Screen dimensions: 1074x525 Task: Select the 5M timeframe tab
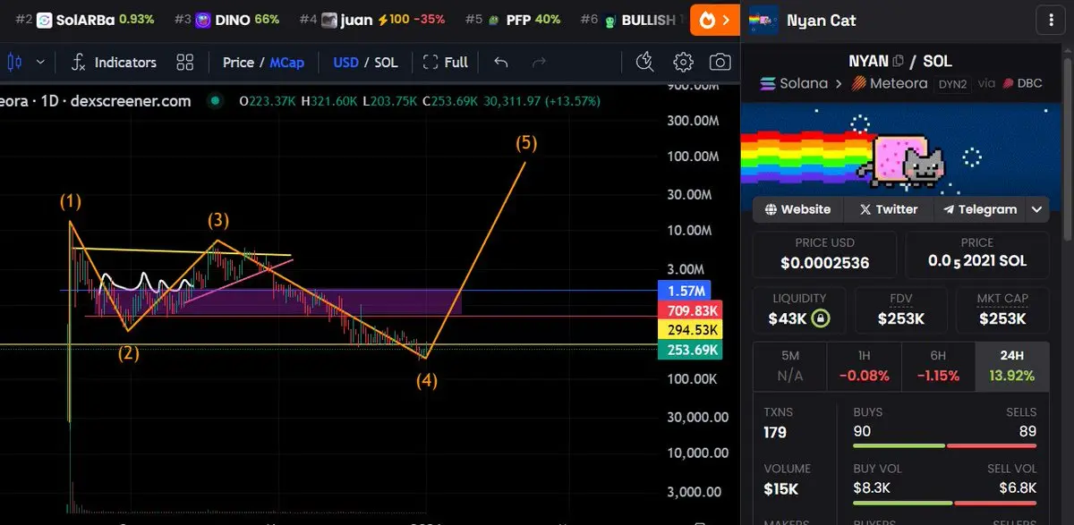[x=790, y=367]
